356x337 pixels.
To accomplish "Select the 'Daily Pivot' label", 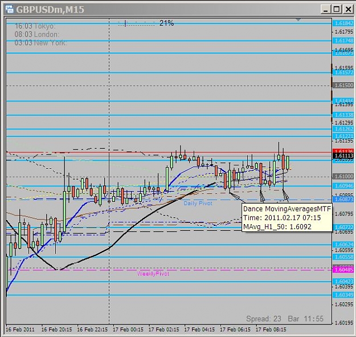I will click(198, 203).
